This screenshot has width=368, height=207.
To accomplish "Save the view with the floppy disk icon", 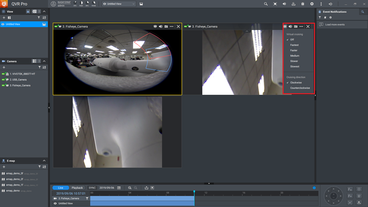I will [x=141, y=4].
